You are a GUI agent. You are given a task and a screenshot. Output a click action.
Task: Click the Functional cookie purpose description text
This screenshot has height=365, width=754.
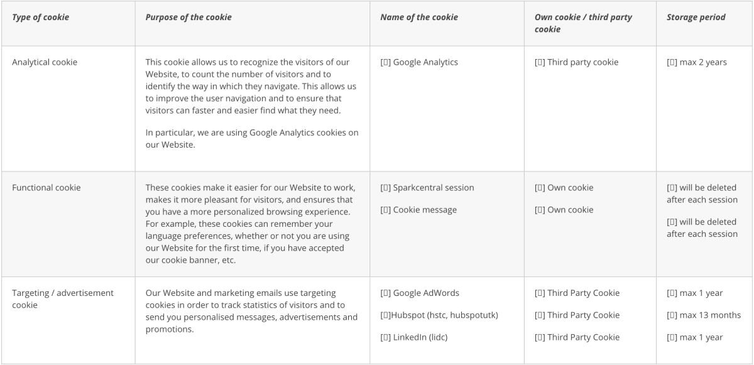tap(251, 224)
